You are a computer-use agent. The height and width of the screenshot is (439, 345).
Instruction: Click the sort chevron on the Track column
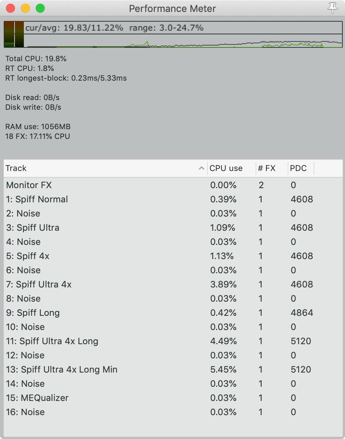(x=201, y=168)
